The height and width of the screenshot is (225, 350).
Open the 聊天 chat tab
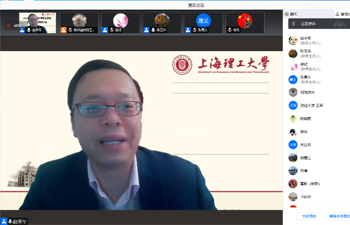[294, 14]
